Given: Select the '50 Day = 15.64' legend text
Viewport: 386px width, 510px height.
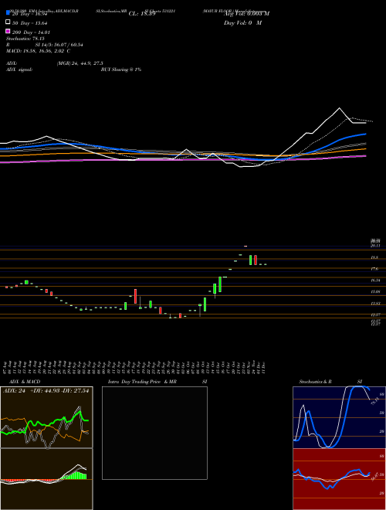Looking at the screenshot, I should click(x=30, y=22).
